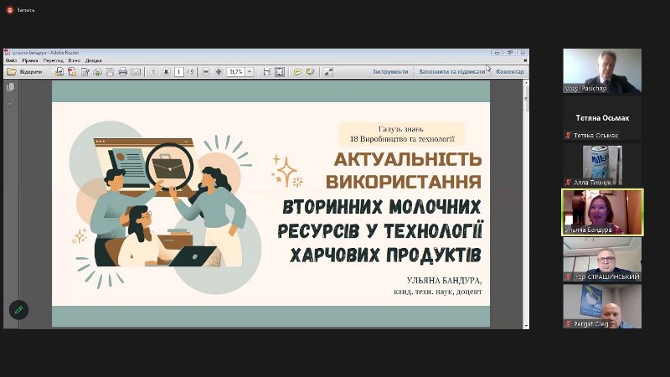Click the cloud upload icon in toolbar
The height and width of the screenshot is (377, 670).
pos(97,72)
